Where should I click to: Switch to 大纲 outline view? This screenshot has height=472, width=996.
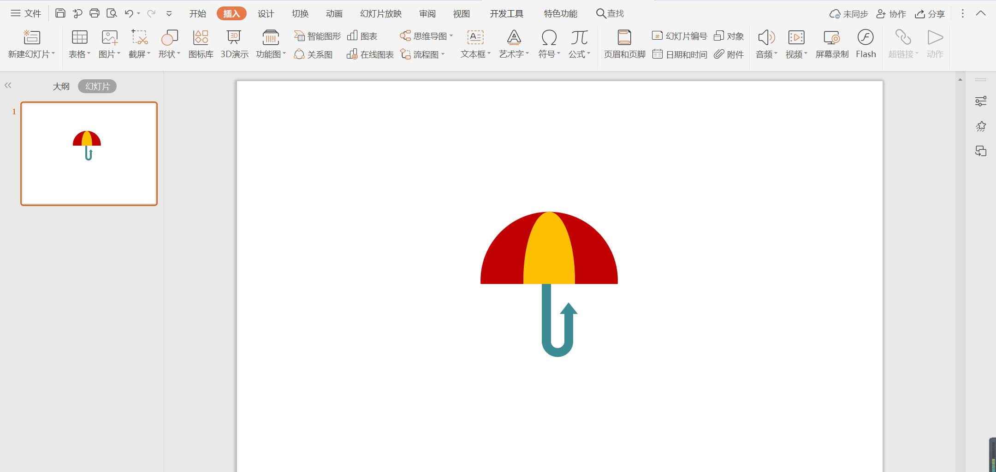(60, 86)
